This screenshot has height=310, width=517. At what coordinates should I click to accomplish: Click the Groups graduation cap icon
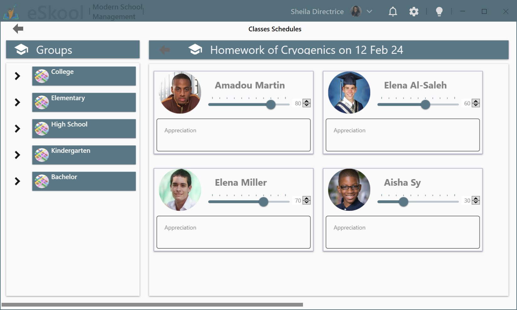(x=21, y=49)
